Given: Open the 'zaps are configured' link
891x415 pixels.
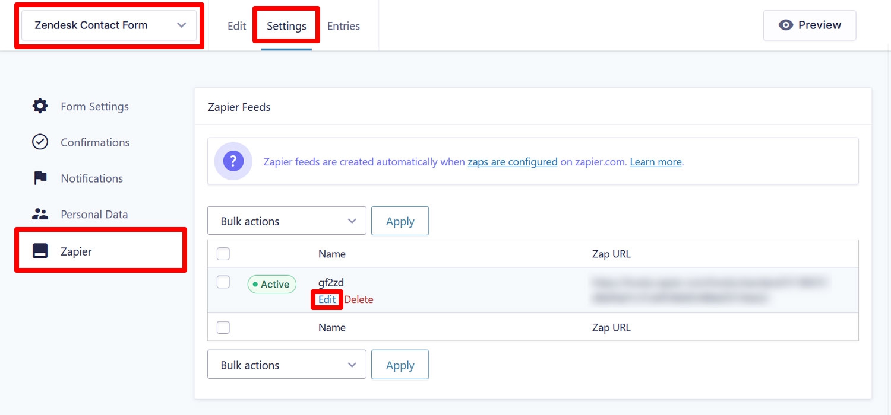Looking at the screenshot, I should point(513,162).
